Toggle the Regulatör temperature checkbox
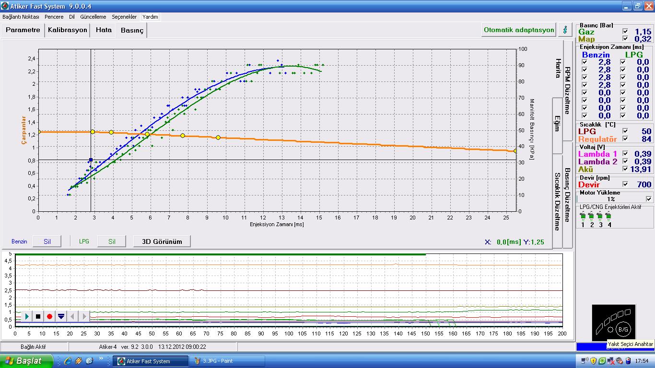 pos(625,138)
